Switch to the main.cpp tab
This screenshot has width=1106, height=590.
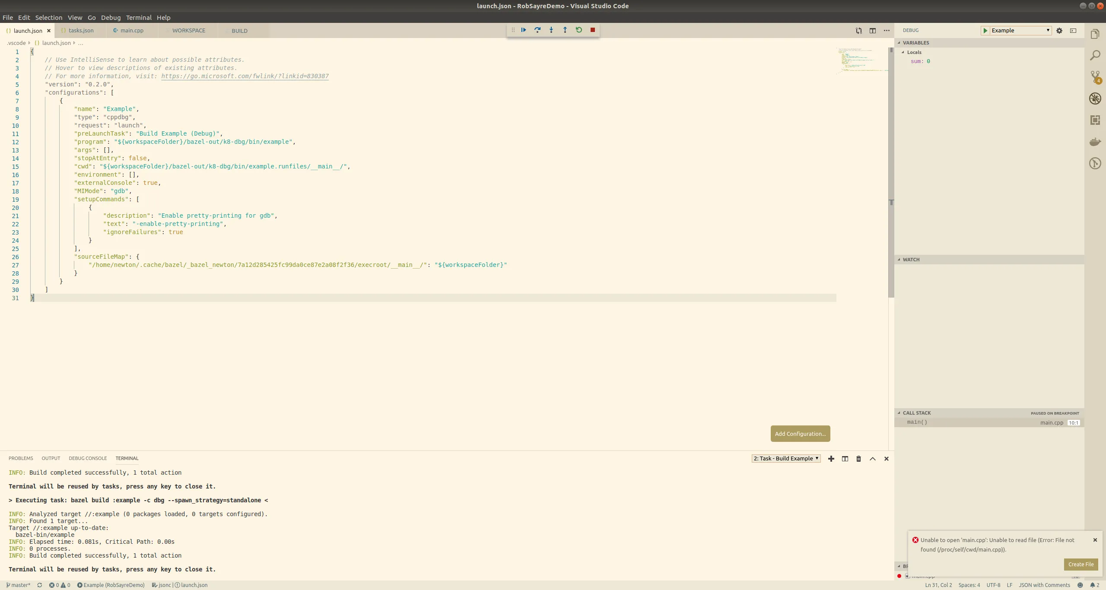132,31
